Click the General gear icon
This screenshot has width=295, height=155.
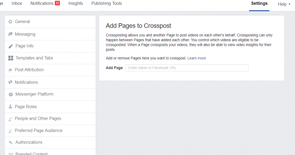tap(11, 22)
